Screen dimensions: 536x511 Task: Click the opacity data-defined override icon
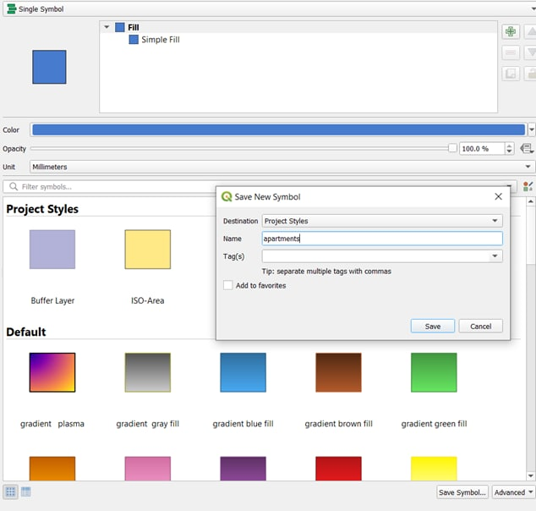pos(528,148)
